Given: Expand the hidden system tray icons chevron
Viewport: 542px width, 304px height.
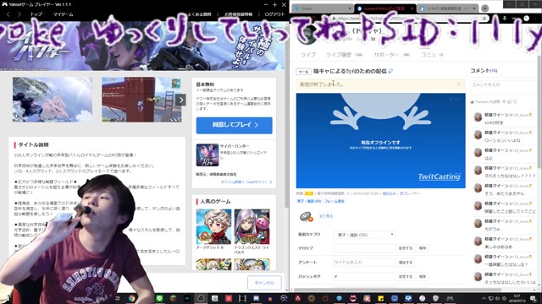Looking at the screenshot, I should point(484,298).
